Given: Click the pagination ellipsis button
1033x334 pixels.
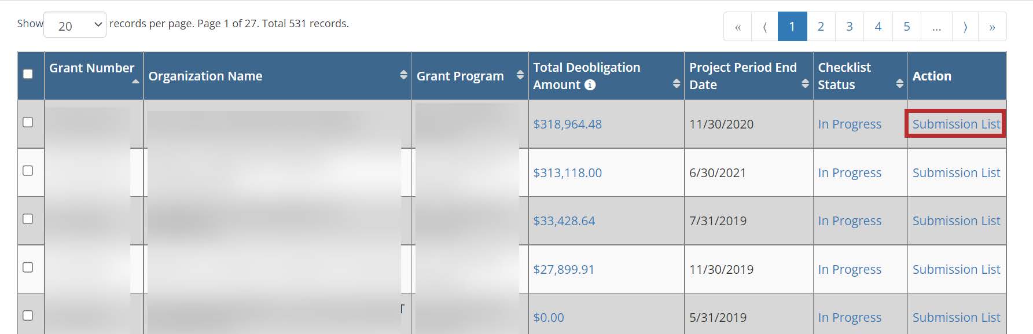Looking at the screenshot, I should tap(936, 27).
